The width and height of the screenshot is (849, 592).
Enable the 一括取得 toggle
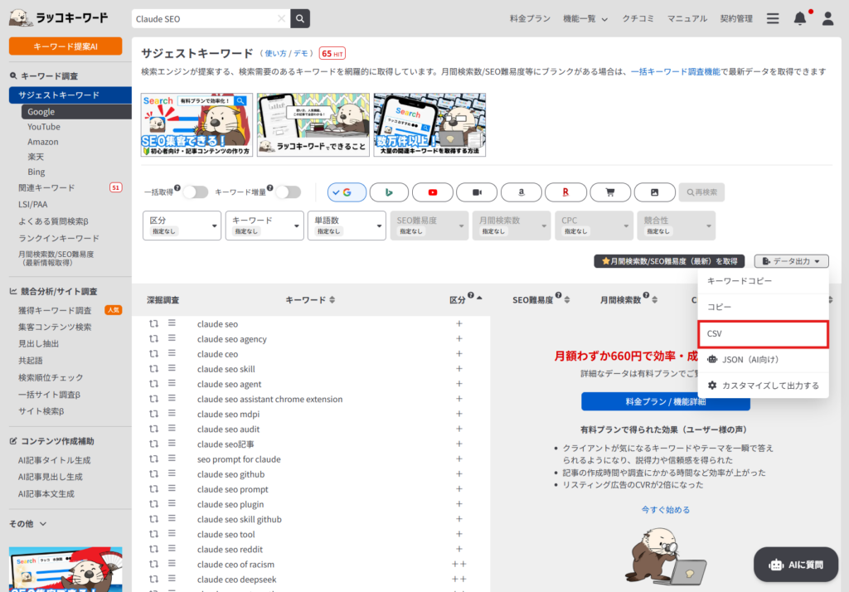pyautogui.click(x=196, y=192)
